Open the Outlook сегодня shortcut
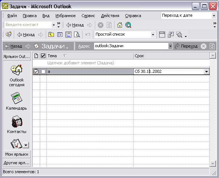This screenshot has width=219, height=178. click(x=17, y=75)
